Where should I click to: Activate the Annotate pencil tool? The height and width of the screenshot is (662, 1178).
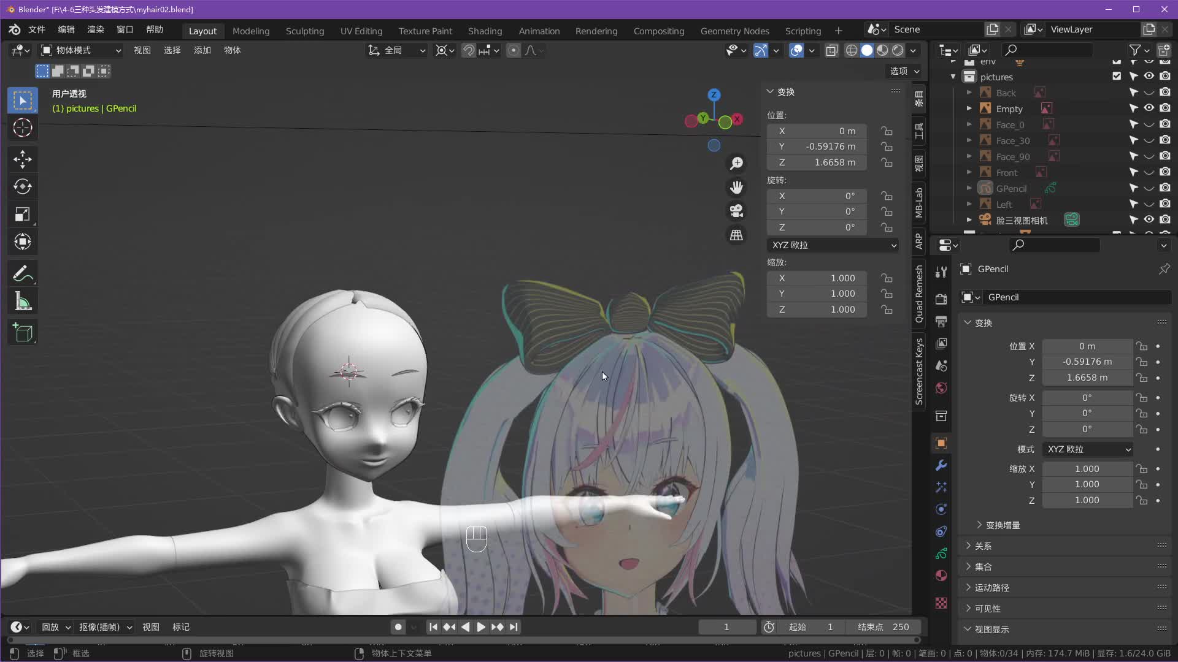pyautogui.click(x=23, y=273)
